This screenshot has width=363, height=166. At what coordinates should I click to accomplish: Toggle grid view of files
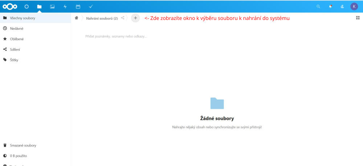tap(358, 18)
